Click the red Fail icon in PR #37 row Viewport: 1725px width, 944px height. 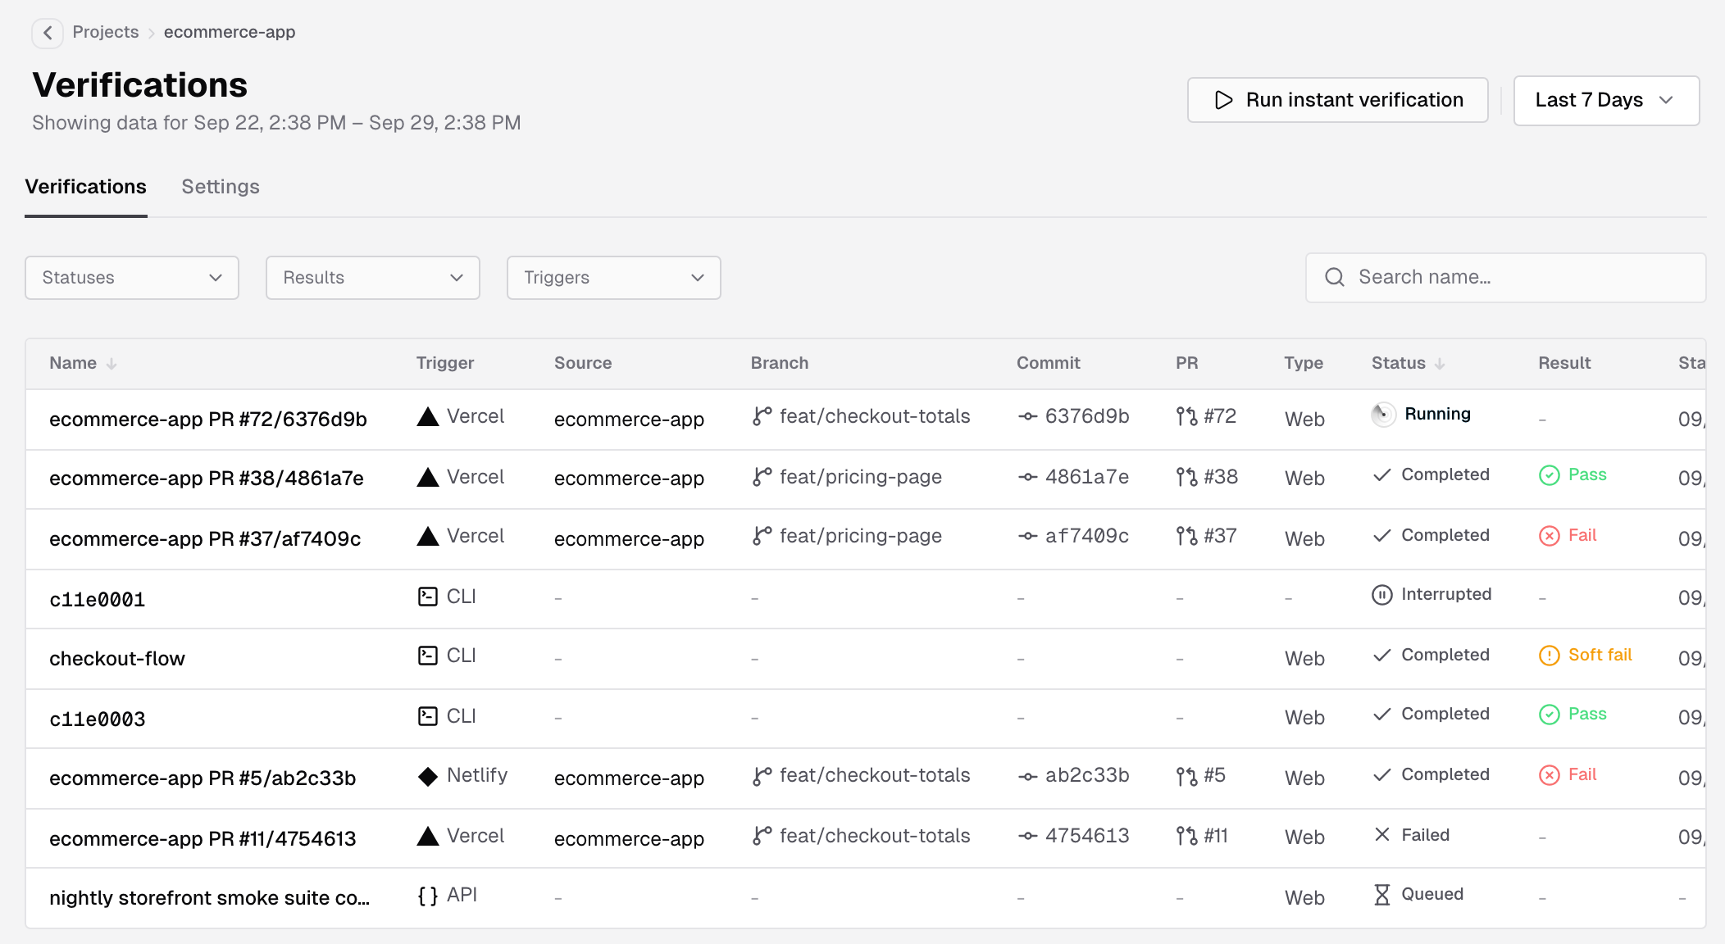pyautogui.click(x=1550, y=536)
